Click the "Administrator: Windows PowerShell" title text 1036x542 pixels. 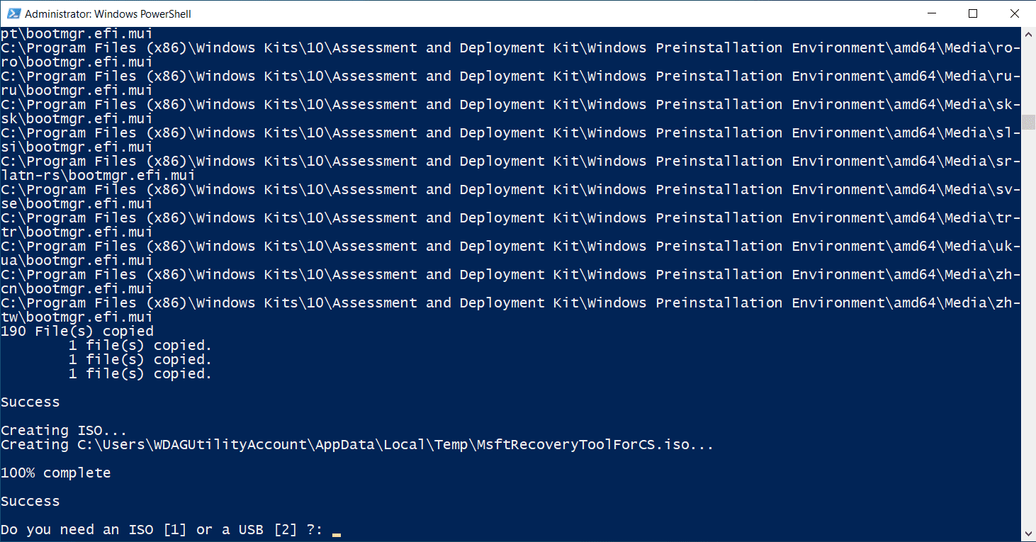tap(108, 14)
